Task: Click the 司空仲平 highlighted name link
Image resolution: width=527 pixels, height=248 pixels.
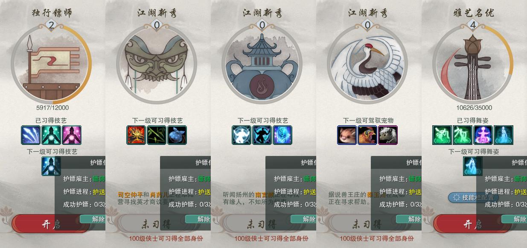Action: [x=131, y=194]
